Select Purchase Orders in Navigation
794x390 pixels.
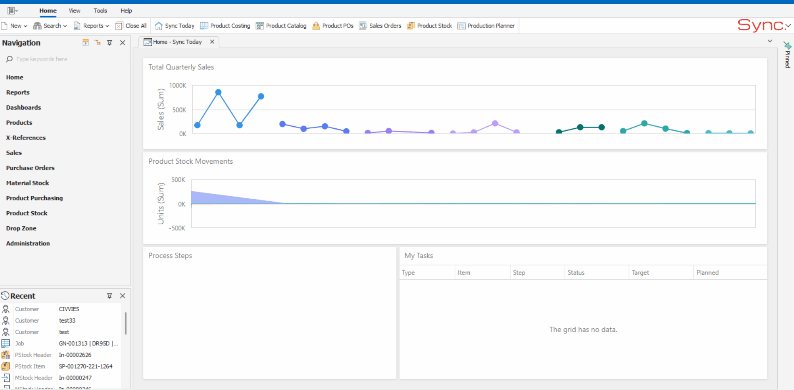(30, 168)
